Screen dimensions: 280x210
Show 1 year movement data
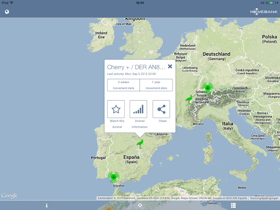pos(156,85)
